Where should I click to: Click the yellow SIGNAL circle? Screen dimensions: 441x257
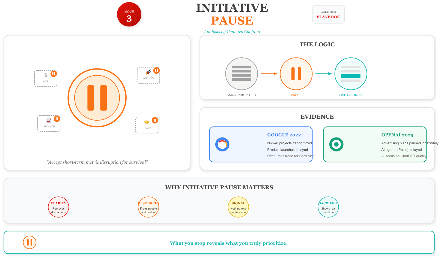coord(238,207)
